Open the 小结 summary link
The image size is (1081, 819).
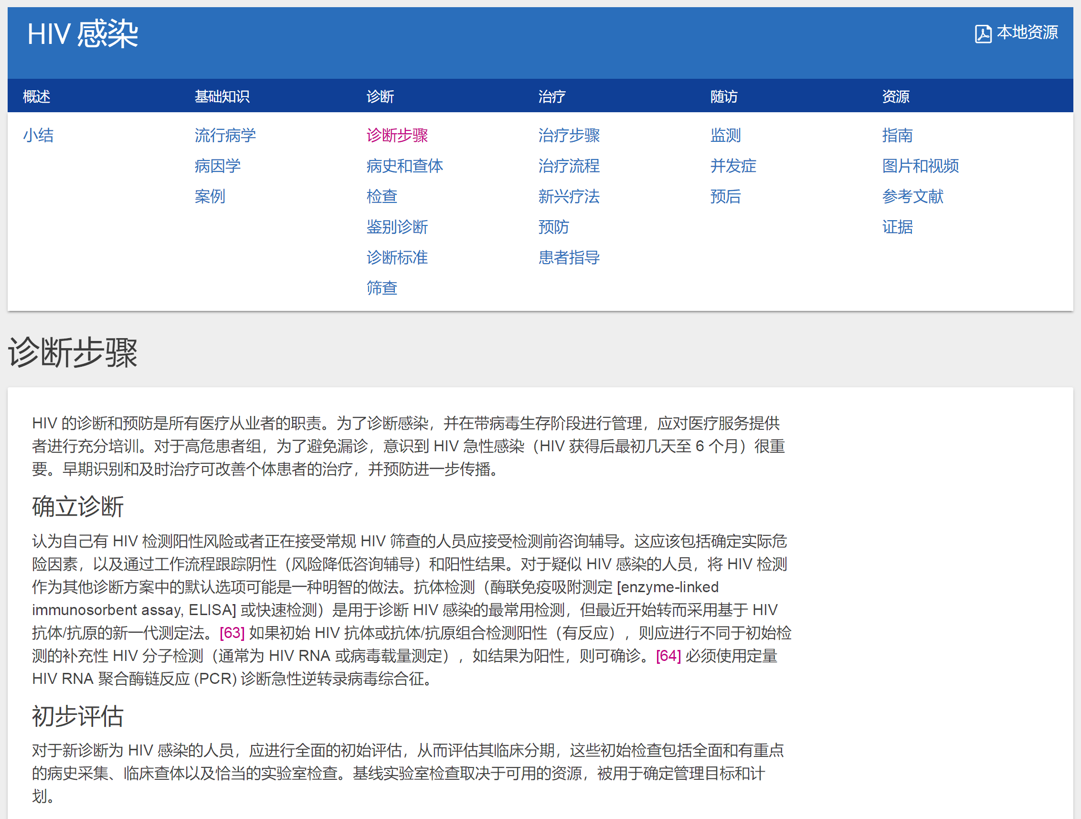click(x=38, y=135)
